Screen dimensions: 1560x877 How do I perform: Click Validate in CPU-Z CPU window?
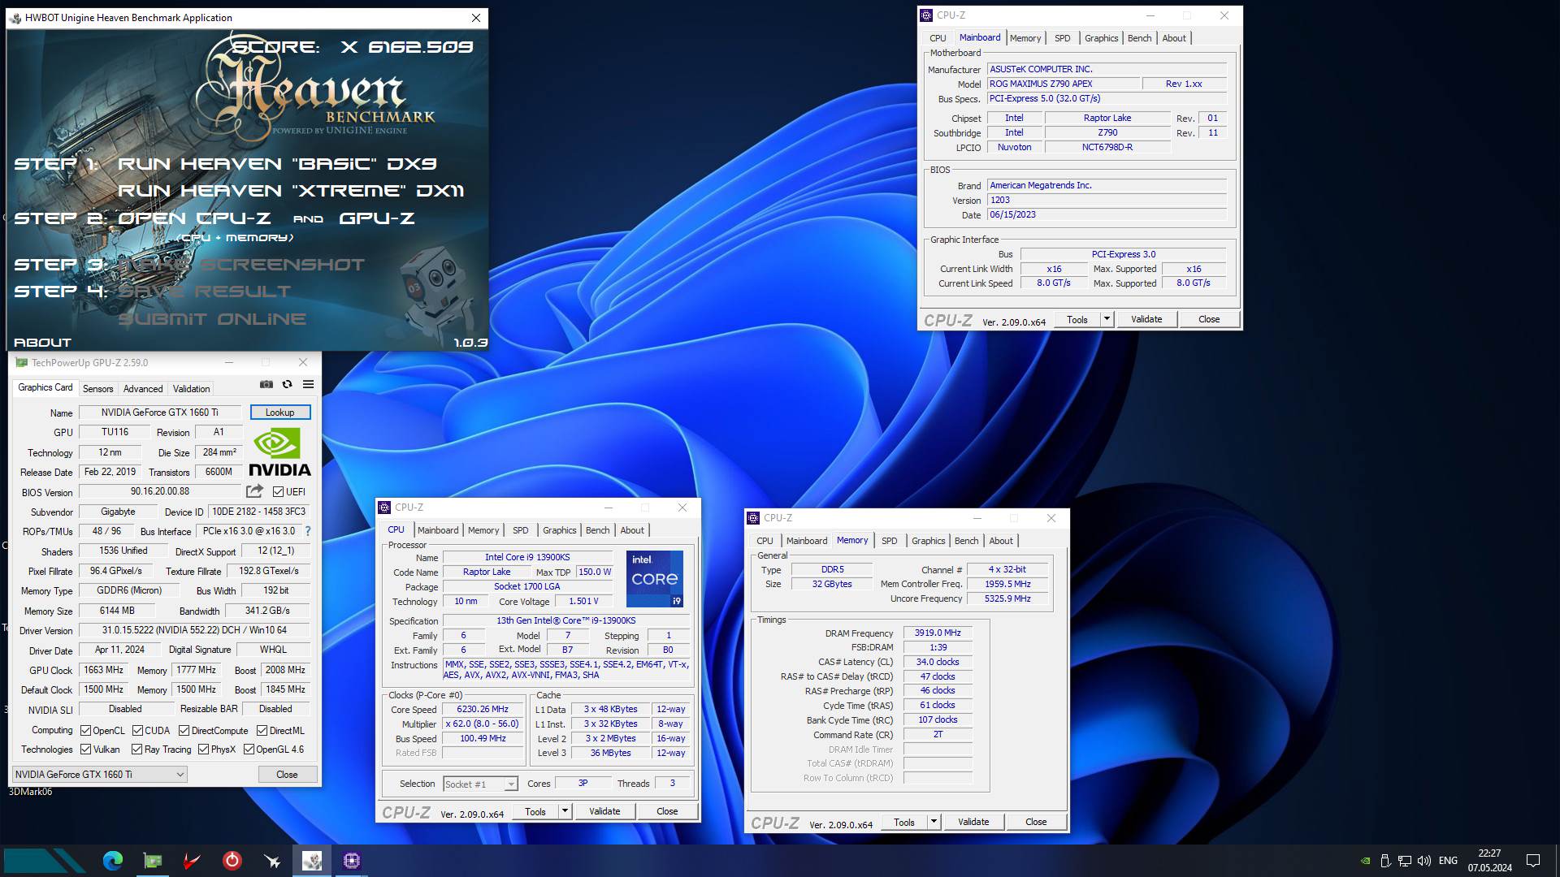(x=604, y=811)
